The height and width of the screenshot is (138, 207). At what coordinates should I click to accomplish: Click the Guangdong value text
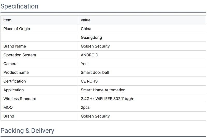point(91,37)
